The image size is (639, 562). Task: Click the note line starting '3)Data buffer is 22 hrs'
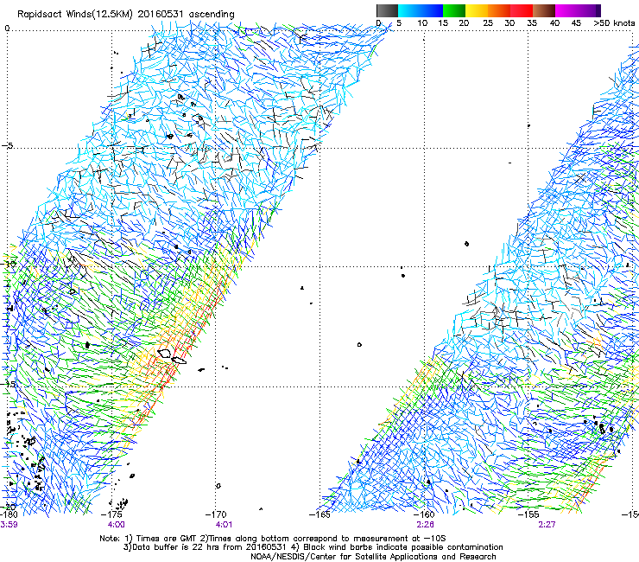[x=313, y=547]
